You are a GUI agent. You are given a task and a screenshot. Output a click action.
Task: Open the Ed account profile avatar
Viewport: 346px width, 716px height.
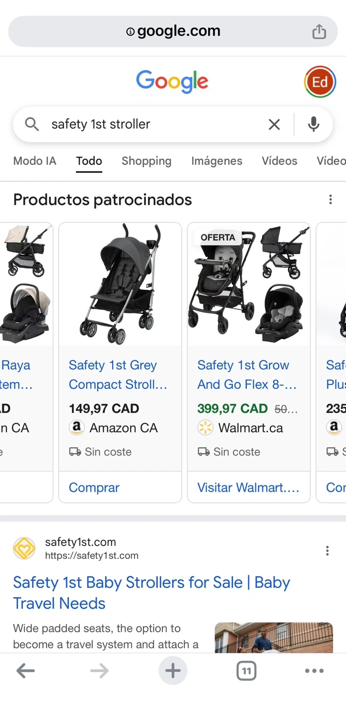[x=320, y=82]
